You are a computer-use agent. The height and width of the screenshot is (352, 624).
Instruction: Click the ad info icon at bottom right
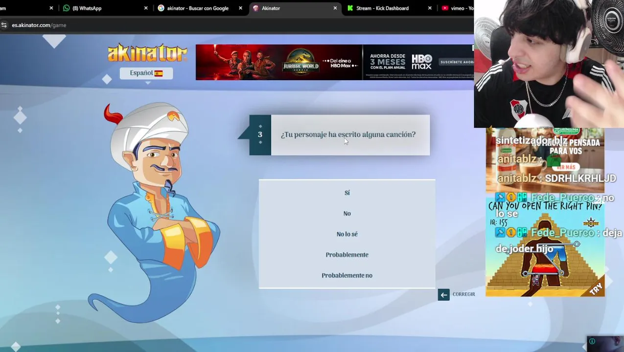click(x=592, y=341)
